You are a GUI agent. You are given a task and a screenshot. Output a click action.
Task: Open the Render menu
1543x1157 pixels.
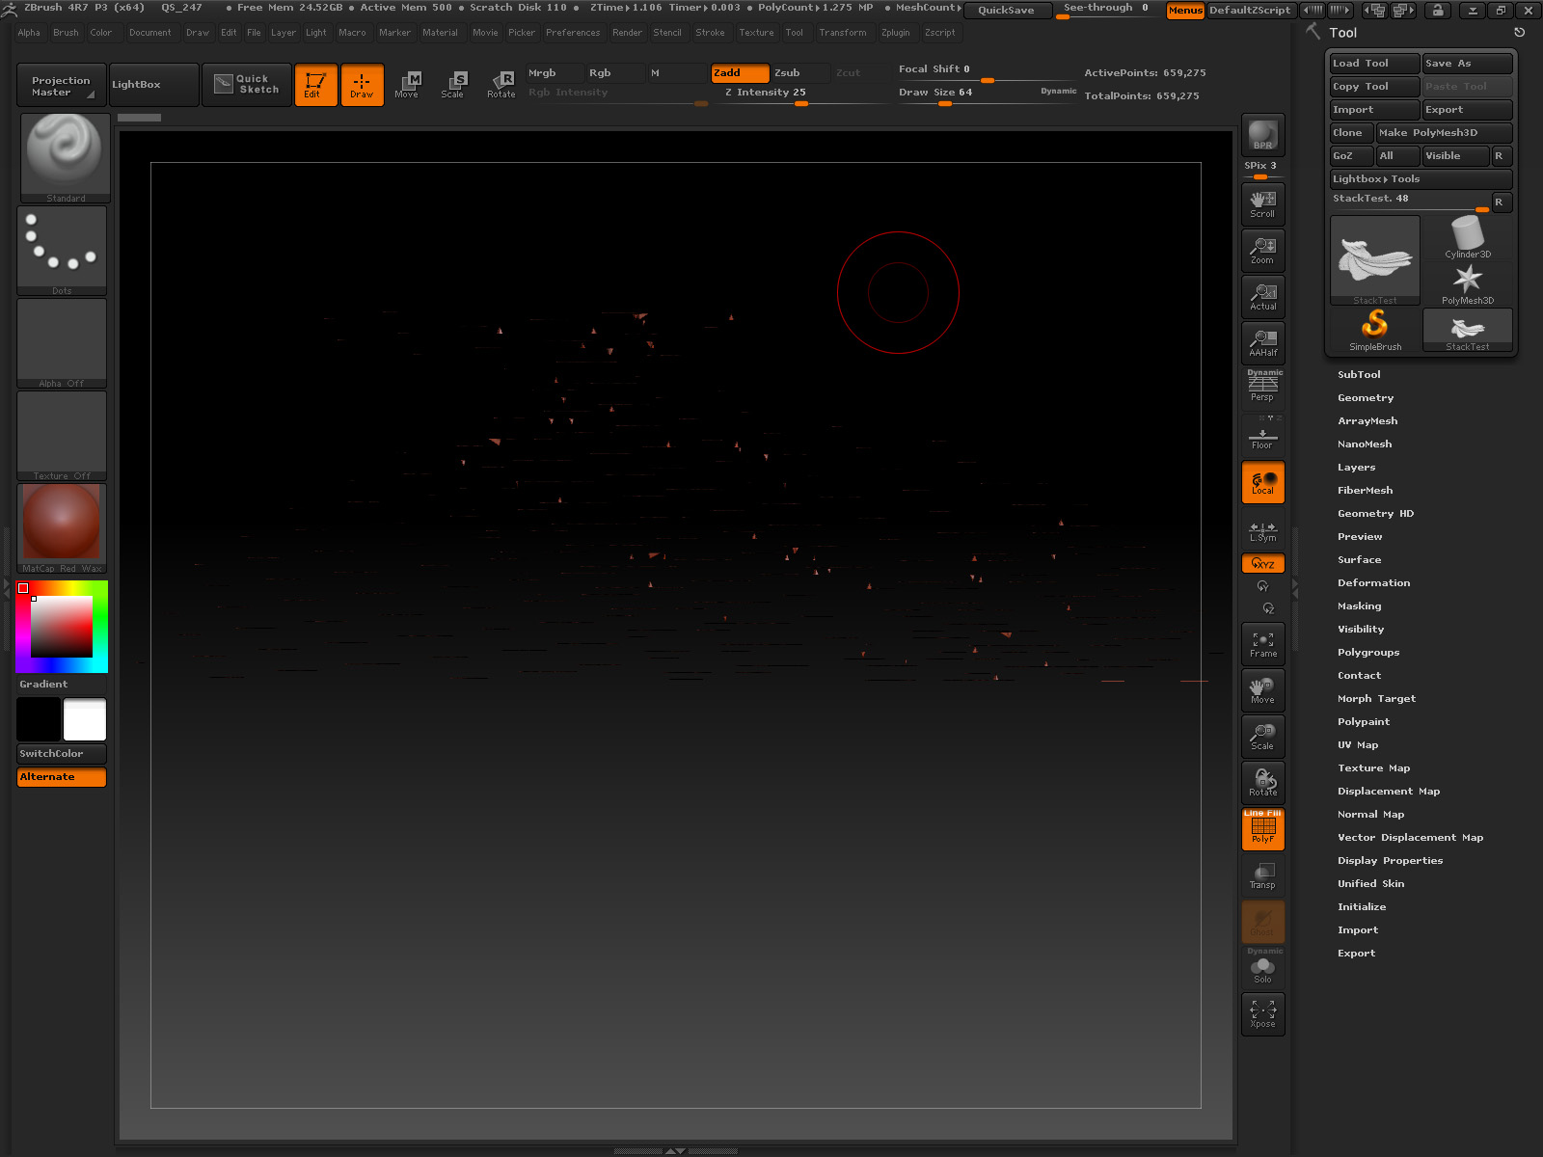(x=627, y=33)
